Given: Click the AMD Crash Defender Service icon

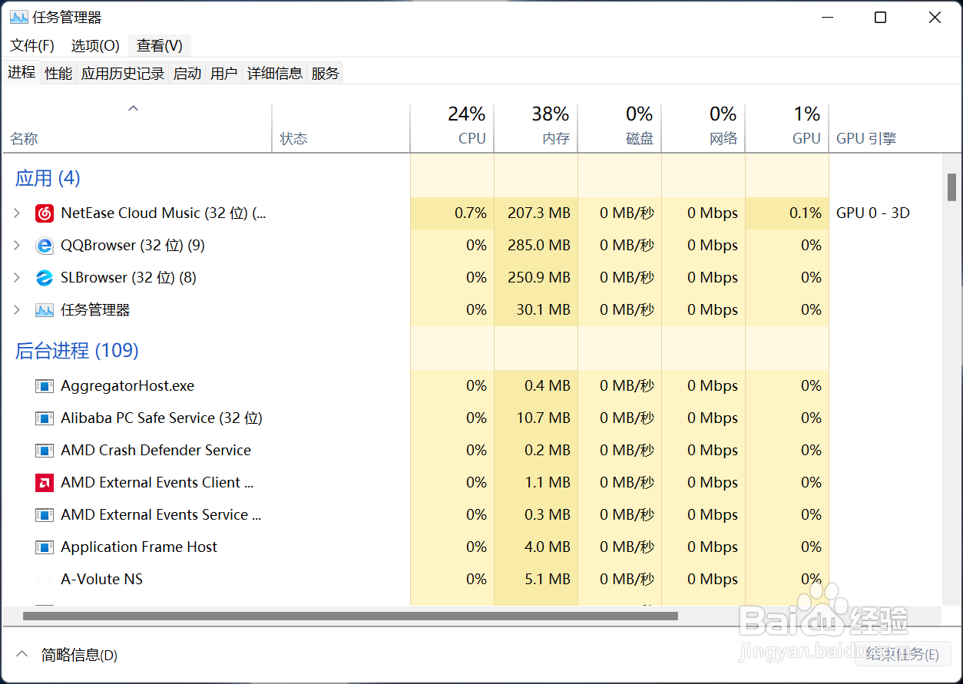Looking at the screenshot, I should (x=45, y=451).
